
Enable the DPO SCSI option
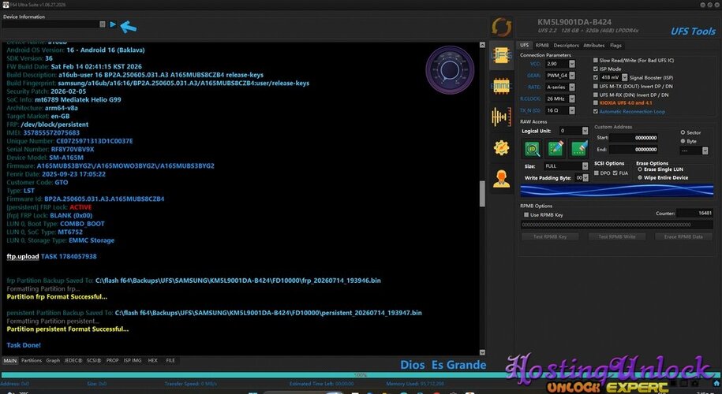pyautogui.click(x=597, y=173)
